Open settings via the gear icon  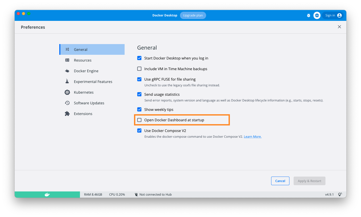317,15
